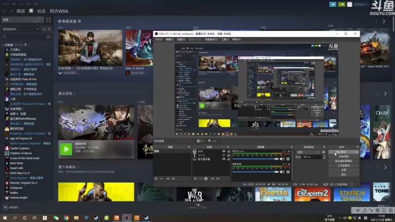The height and width of the screenshot is (222, 395).
Task: Open the arrow beside the 停止推流 button
Action: [x=356, y=152]
